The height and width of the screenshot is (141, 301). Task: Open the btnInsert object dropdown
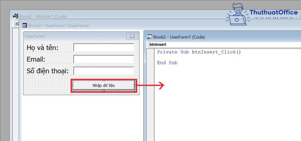click(x=225, y=45)
